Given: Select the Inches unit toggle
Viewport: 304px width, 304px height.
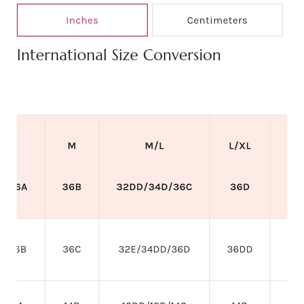Looking at the screenshot, I should coord(82,20).
